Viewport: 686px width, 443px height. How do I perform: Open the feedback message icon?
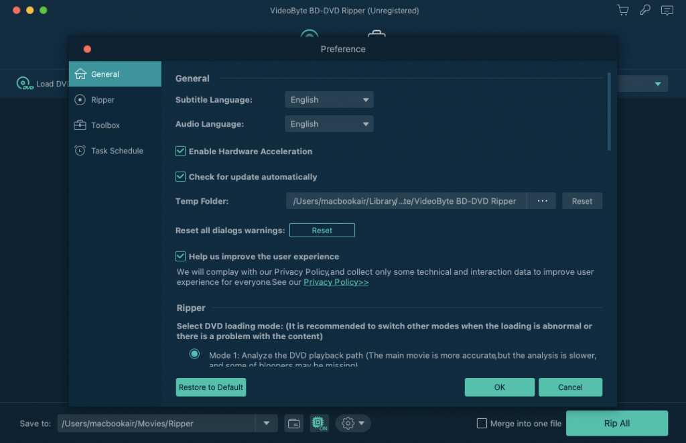point(667,10)
